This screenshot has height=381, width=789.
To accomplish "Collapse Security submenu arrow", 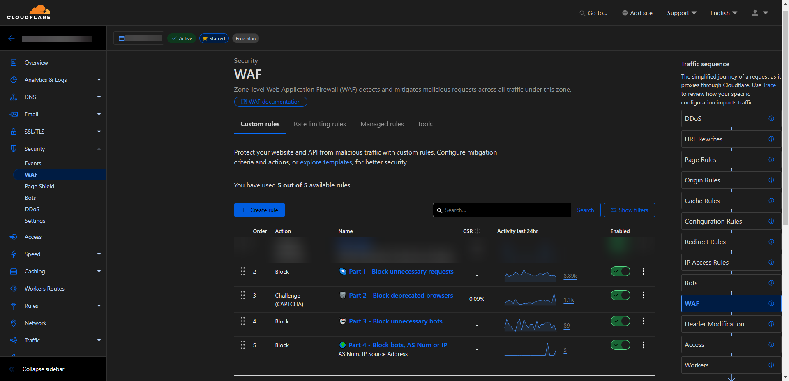I will (99, 149).
